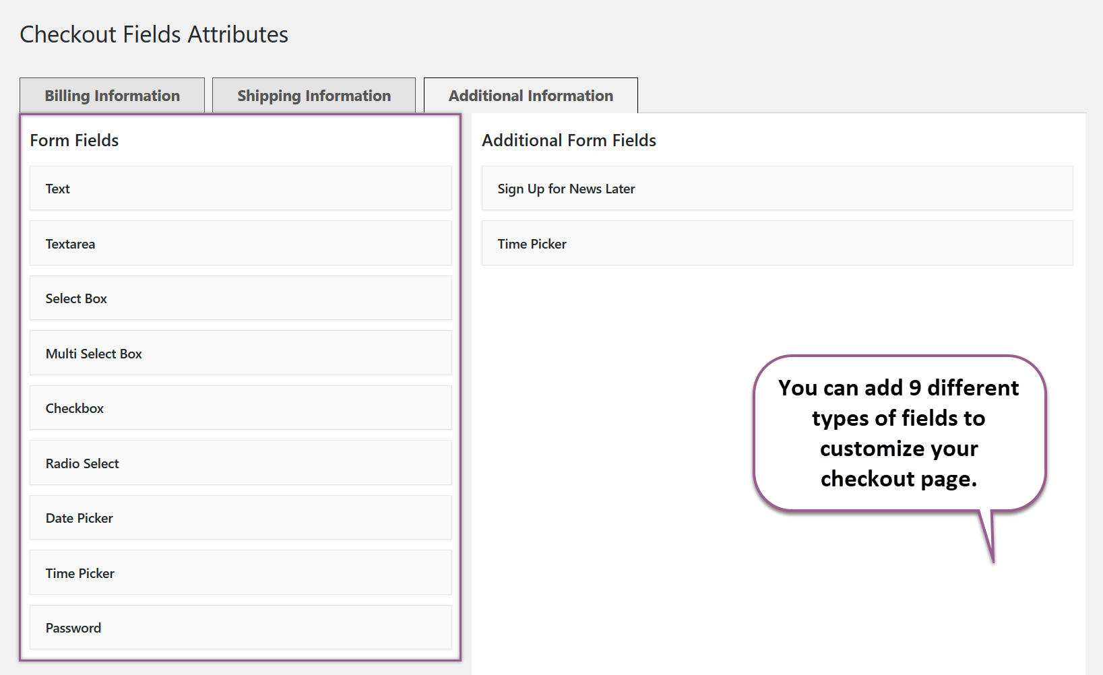The image size is (1103, 675).
Task: Add a Checkbox field type
Action: pyautogui.click(x=240, y=408)
